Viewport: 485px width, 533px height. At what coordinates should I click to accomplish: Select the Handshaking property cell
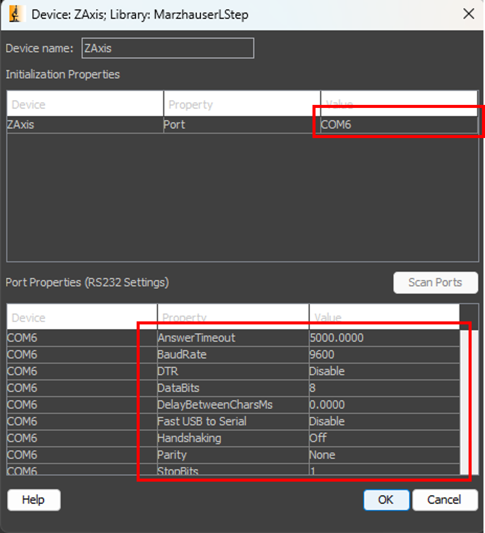pos(233,438)
